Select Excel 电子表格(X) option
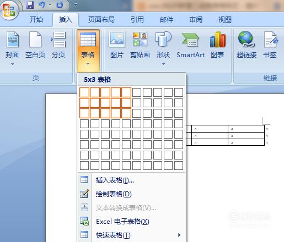This screenshot has height=242, width=284. [131, 222]
